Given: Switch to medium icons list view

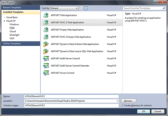Looking at the screenshot, I should click(86, 8).
